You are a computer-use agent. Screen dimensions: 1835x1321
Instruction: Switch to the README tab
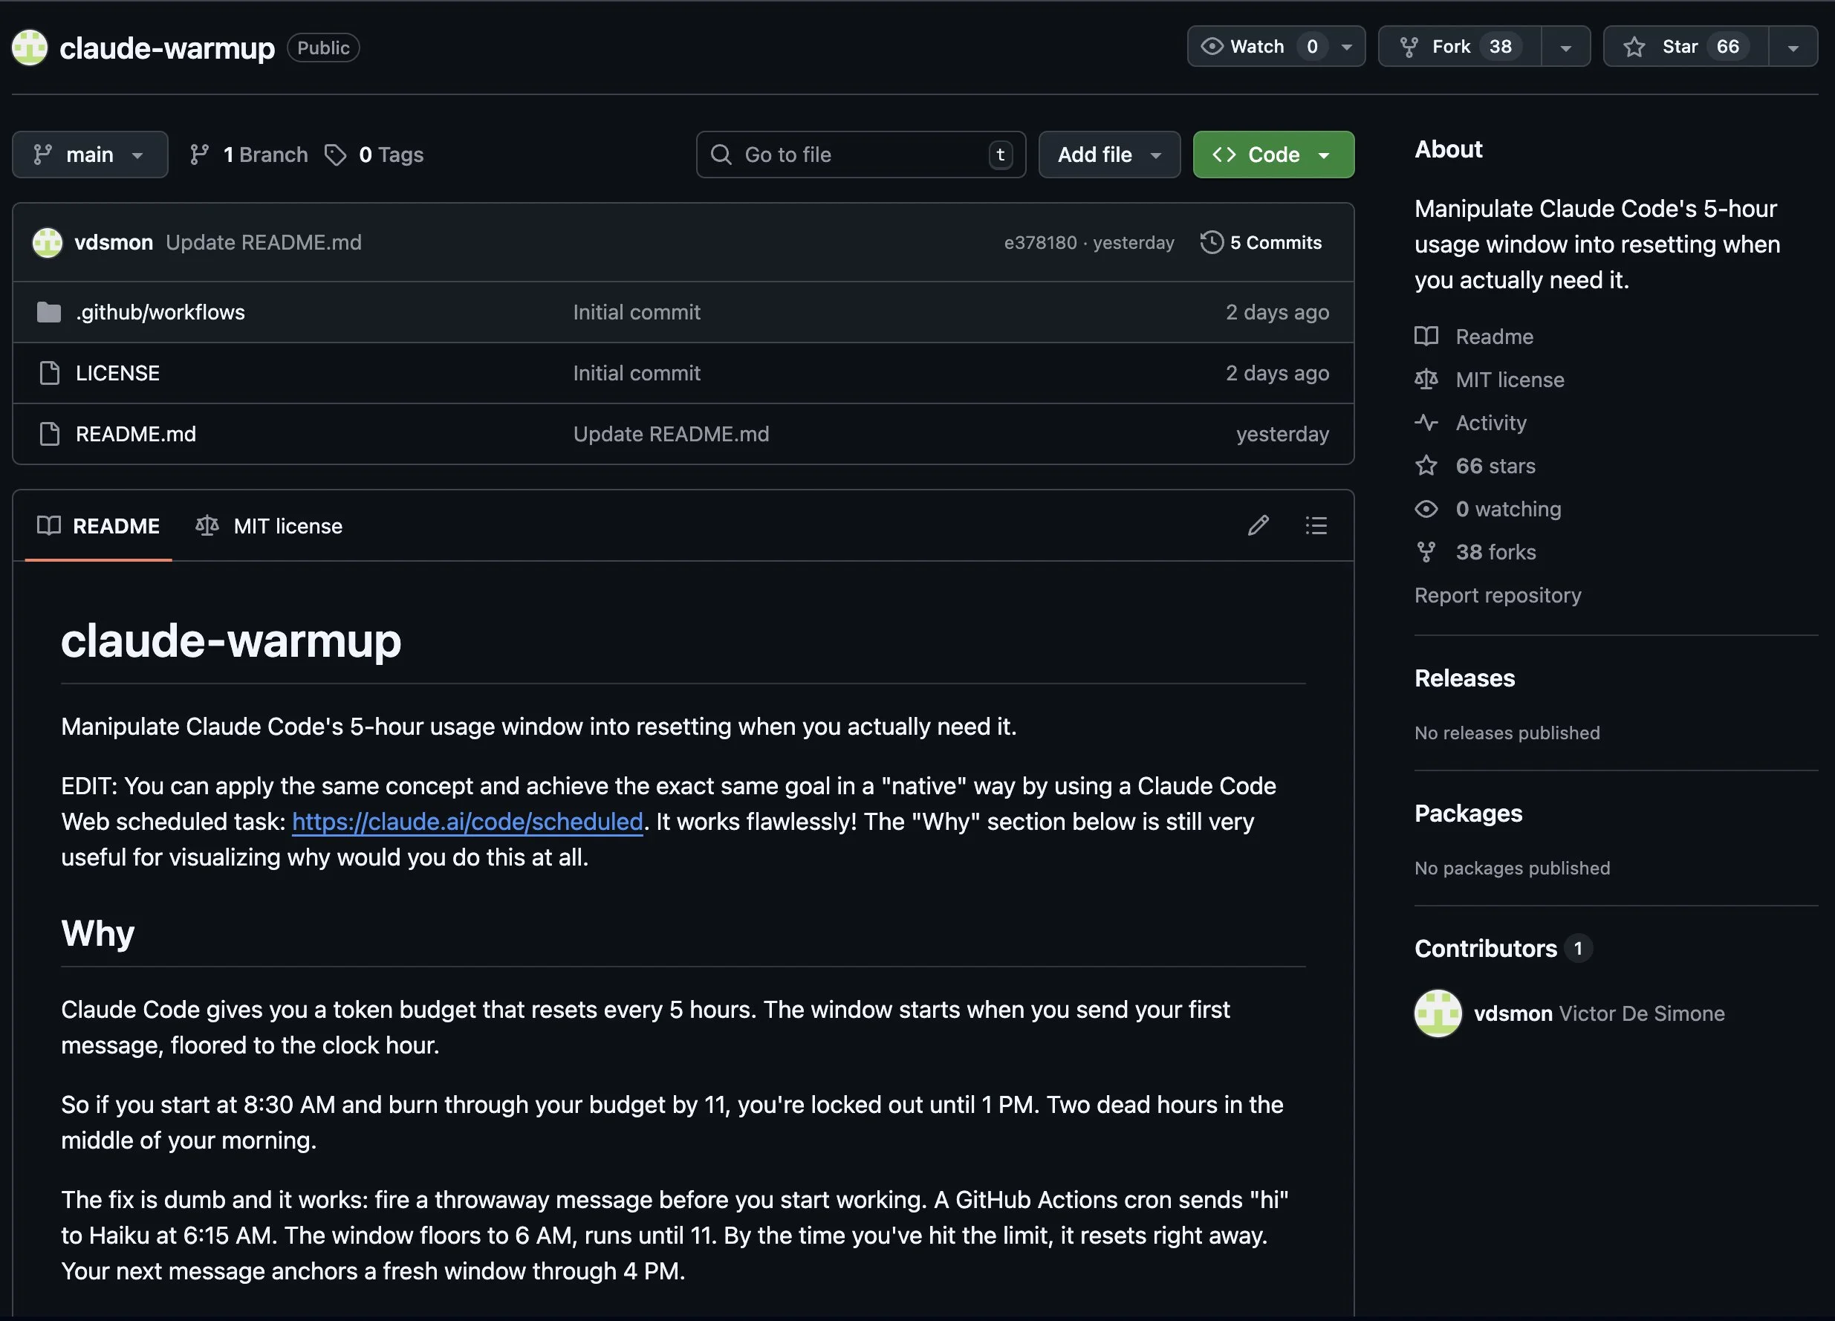tap(99, 526)
